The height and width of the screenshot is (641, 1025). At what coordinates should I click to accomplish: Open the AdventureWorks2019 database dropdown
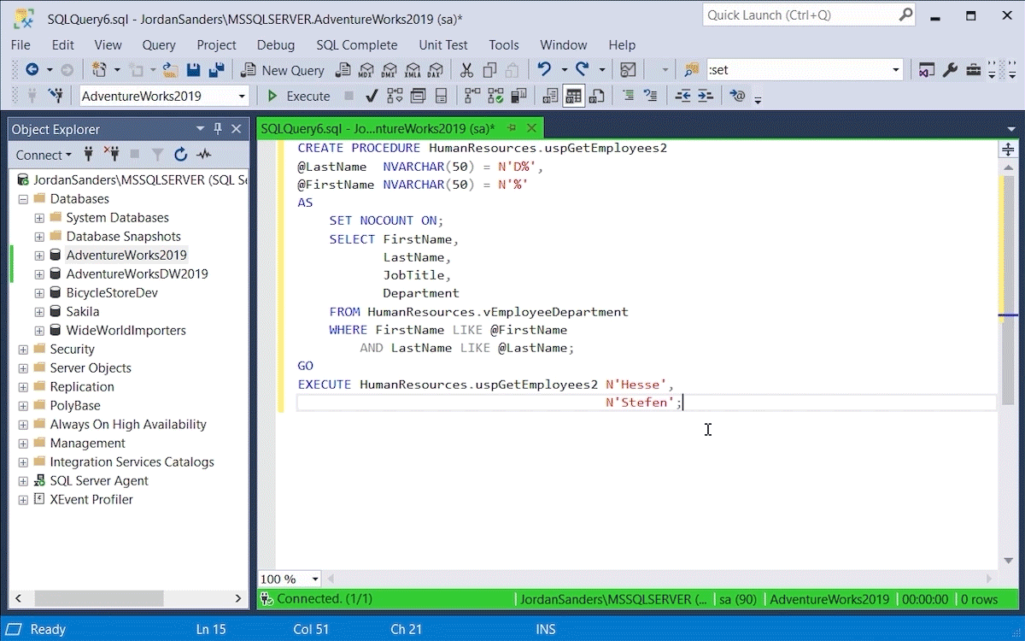(242, 96)
